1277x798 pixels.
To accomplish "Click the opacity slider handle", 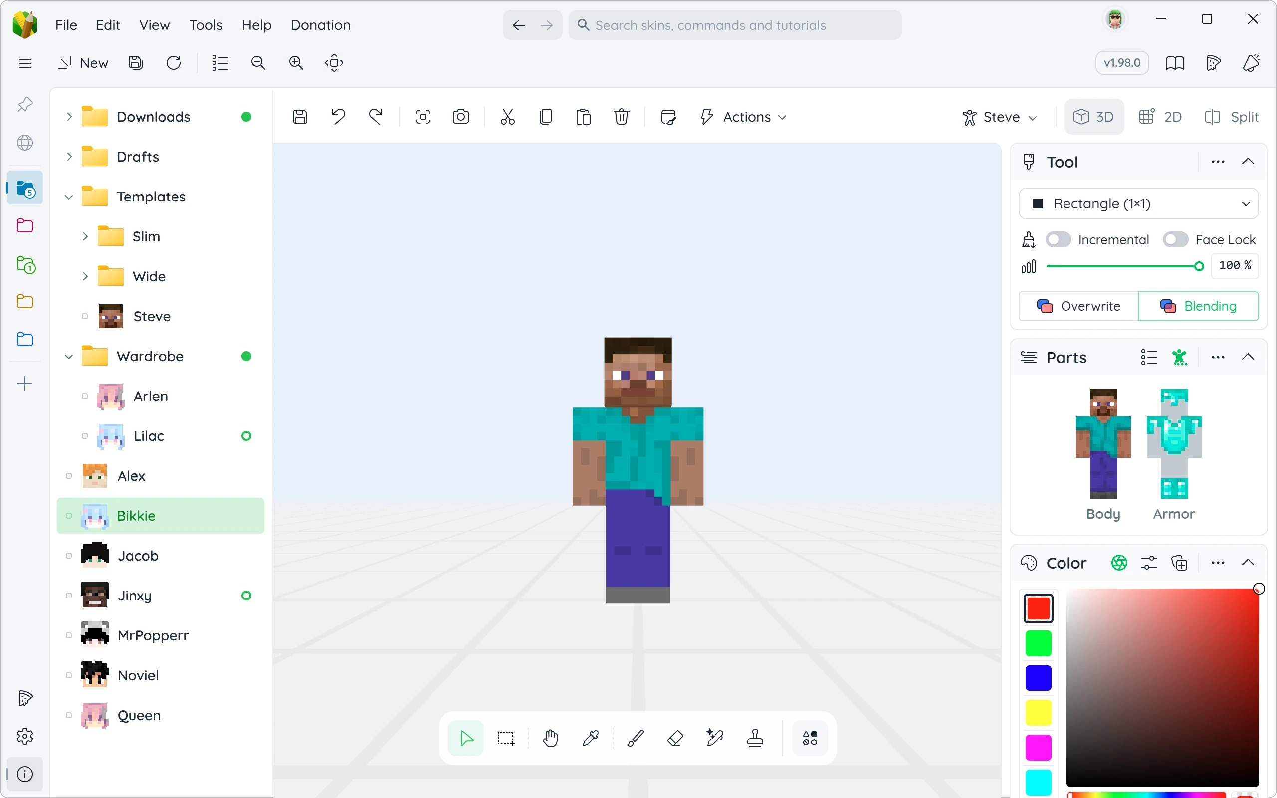I will tap(1199, 266).
